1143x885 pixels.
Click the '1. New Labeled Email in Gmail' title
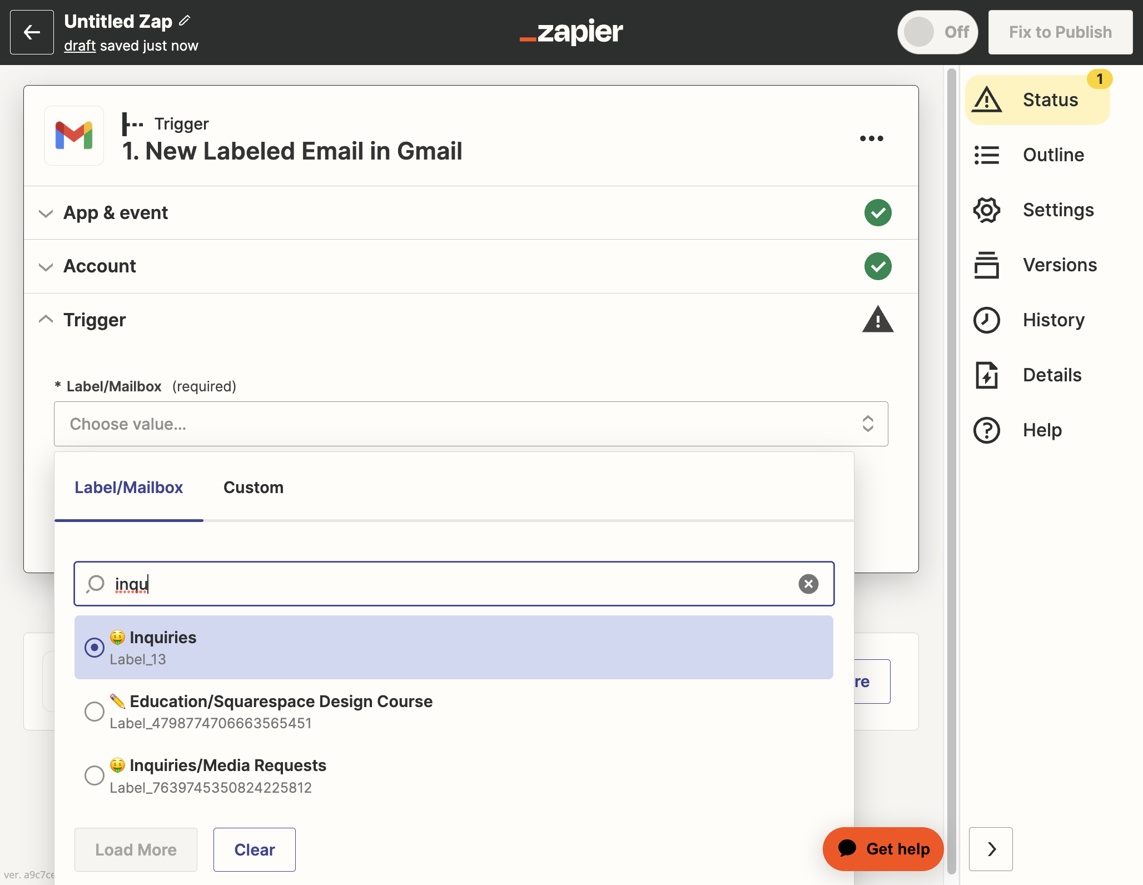[292, 151]
